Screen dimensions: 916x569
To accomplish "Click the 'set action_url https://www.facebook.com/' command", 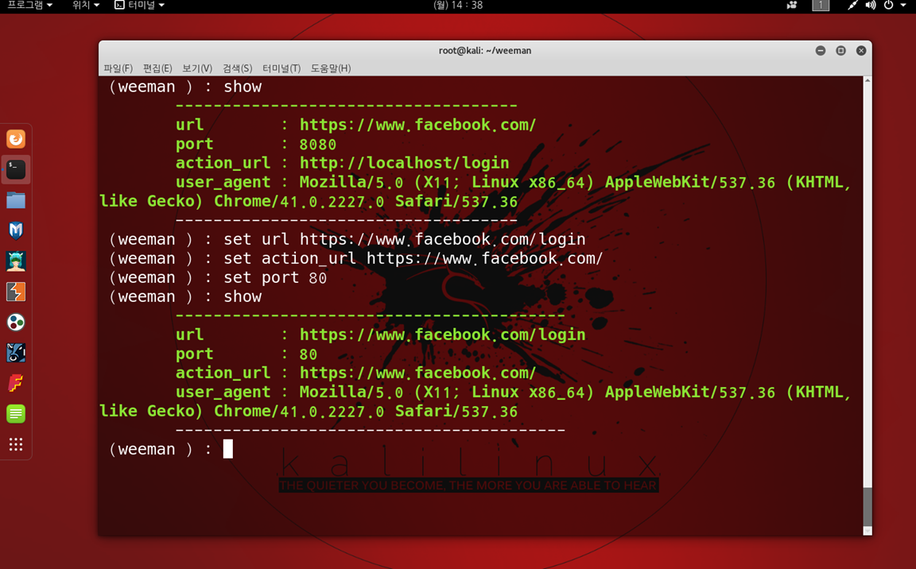I will tap(413, 258).
